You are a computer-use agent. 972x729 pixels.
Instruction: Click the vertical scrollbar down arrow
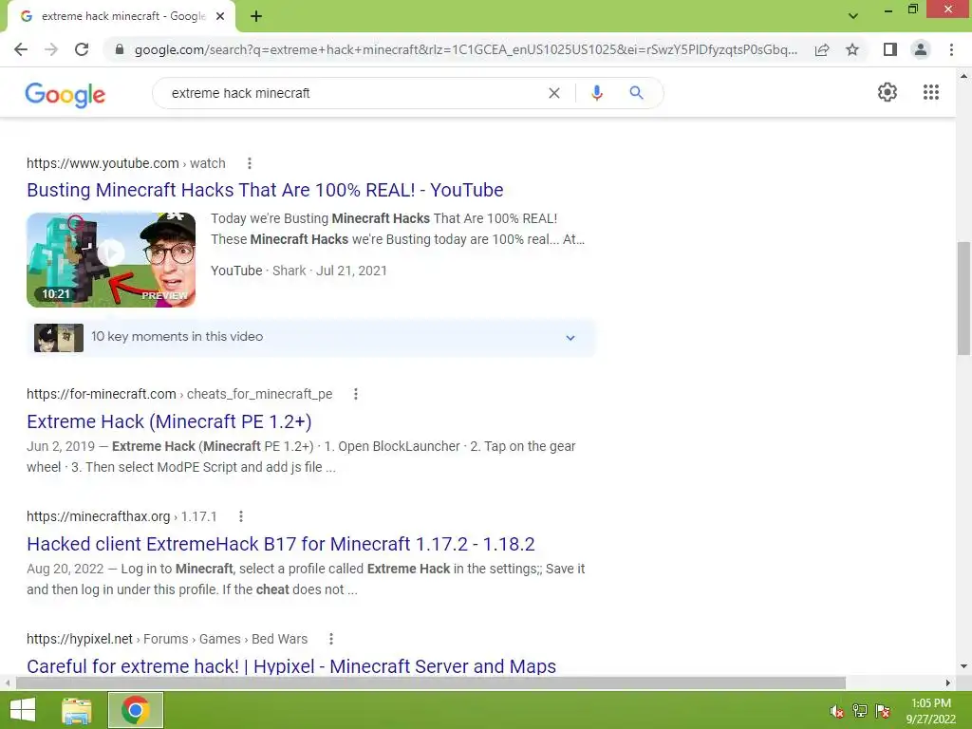click(963, 667)
